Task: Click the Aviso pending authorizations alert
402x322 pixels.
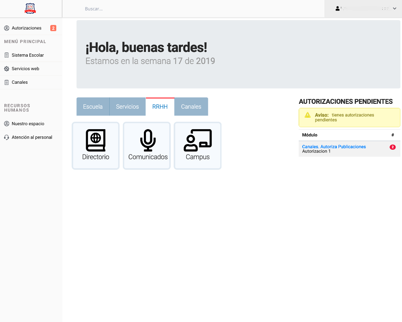Action: pyautogui.click(x=349, y=118)
